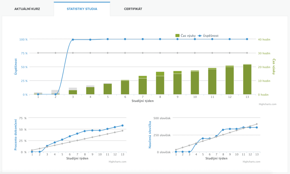Click the Studijní týden axis label of main chart
290x174 pixels.
pyautogui.click(x=143, y=101)
